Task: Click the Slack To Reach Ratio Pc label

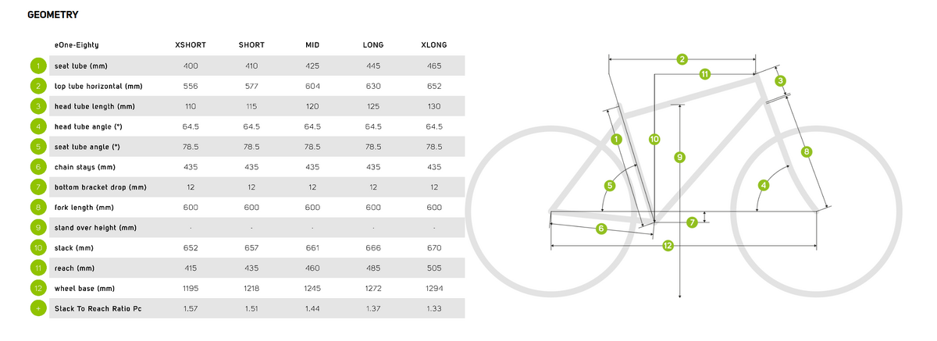Action: click(x=98, y=309)
